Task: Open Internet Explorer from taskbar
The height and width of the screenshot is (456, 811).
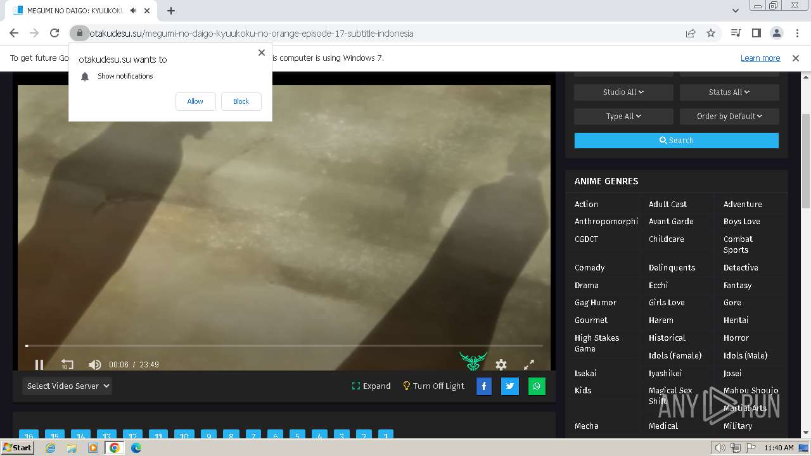Action: (50, 447)
